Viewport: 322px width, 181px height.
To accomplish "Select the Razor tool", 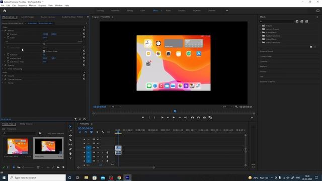I will (x=70, y=140).
